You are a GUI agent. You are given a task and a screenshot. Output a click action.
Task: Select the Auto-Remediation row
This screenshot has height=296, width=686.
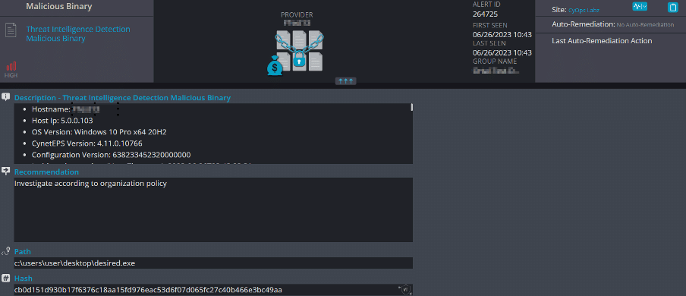coord(610,24)
